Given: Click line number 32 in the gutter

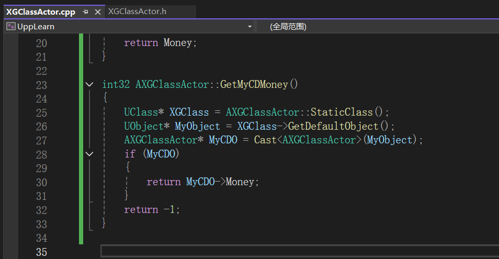Looking at the screenshot, I should pos(41,210).
